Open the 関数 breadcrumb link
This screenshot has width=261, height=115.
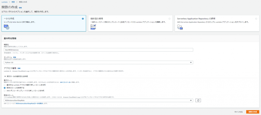pos(13,2)
